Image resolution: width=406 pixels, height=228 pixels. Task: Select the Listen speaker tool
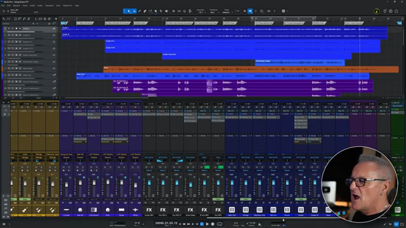[x=166, y=11]
